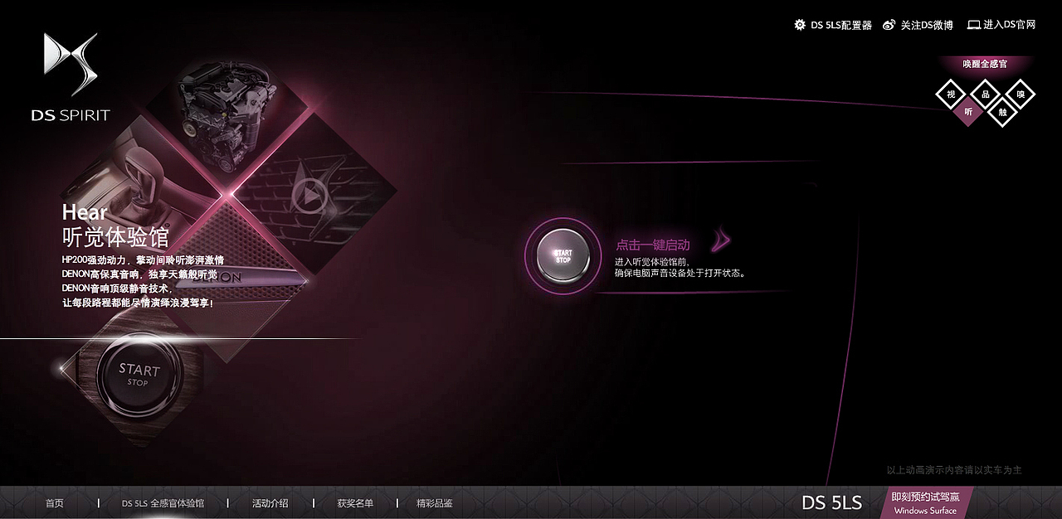Viewport: 1062px width, 519px height.
Task: Click the gear icon beside DS 5LS配置器
Action: [x=800, y=25]
